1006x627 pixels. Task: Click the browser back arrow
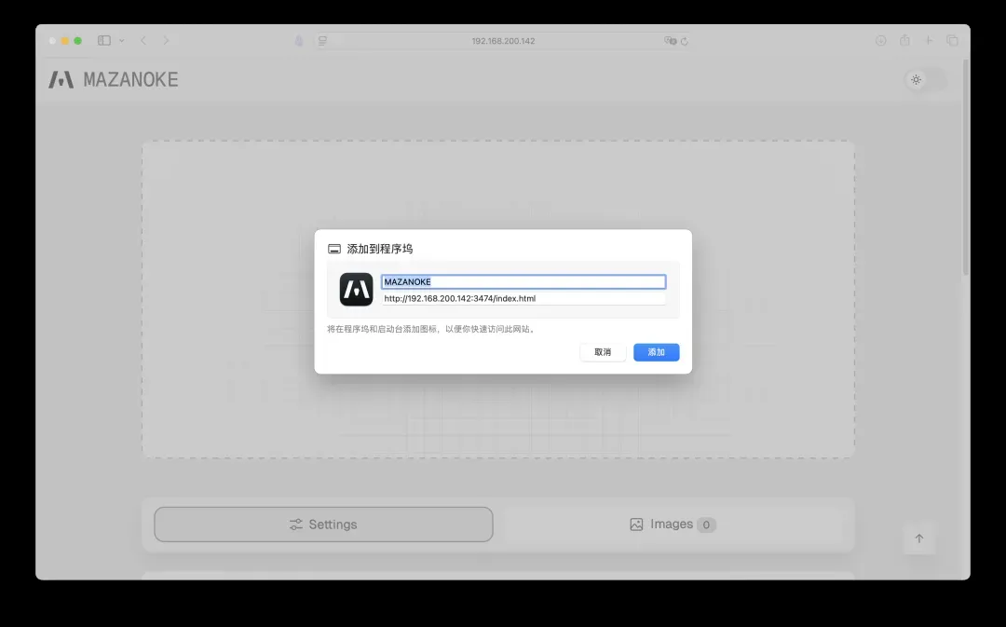[x=143, y=41]
